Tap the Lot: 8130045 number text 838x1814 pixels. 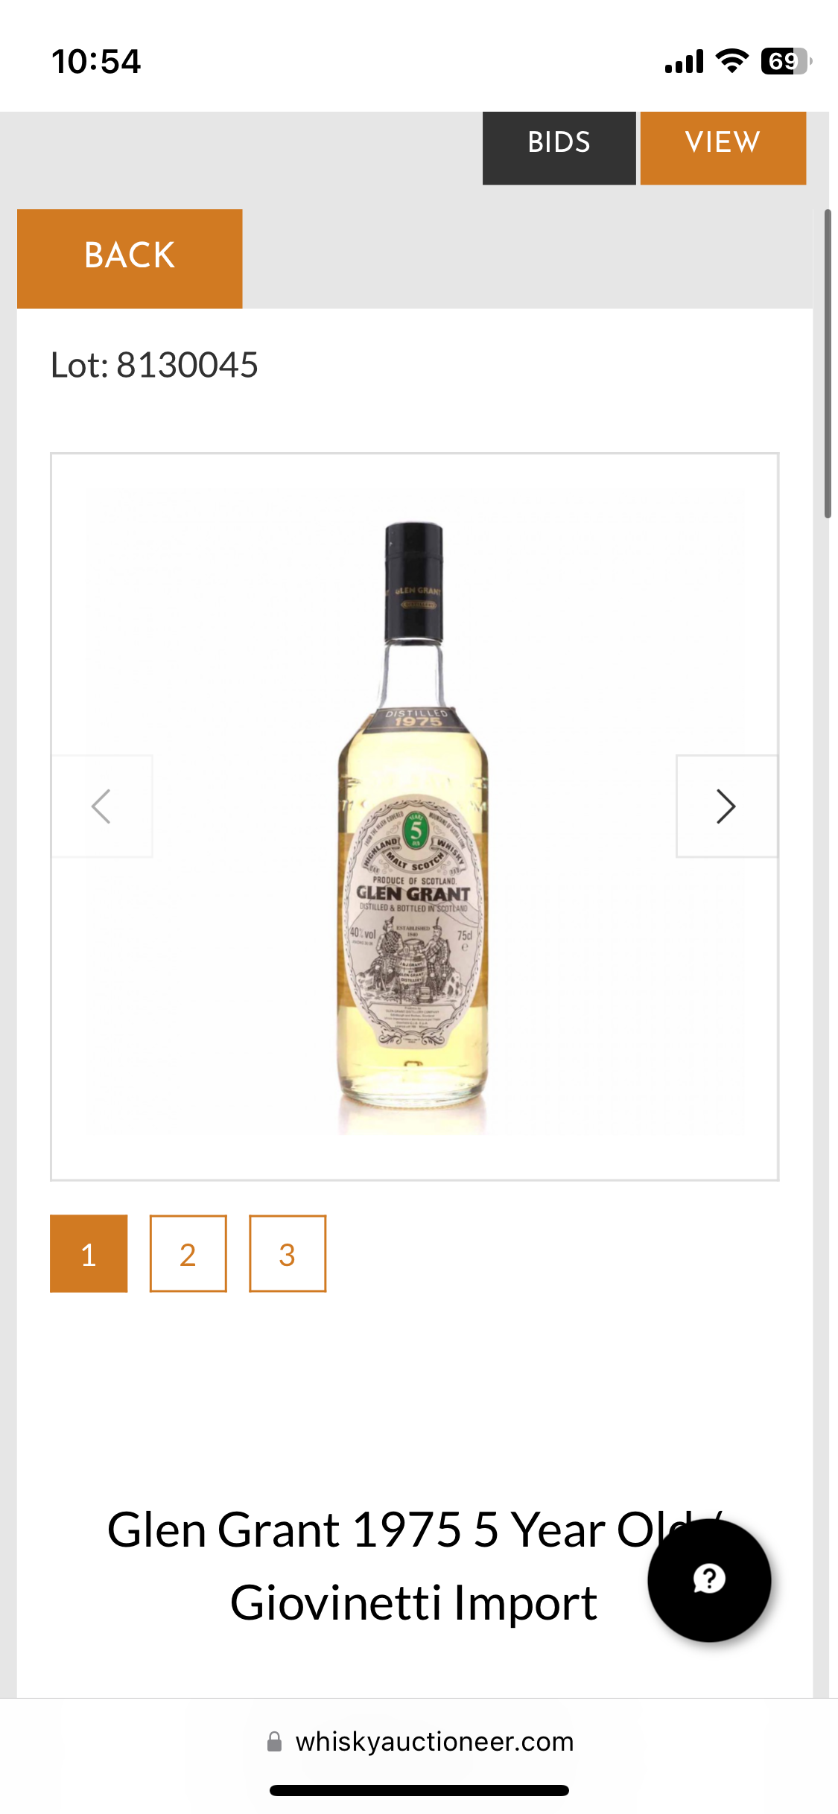154,365
